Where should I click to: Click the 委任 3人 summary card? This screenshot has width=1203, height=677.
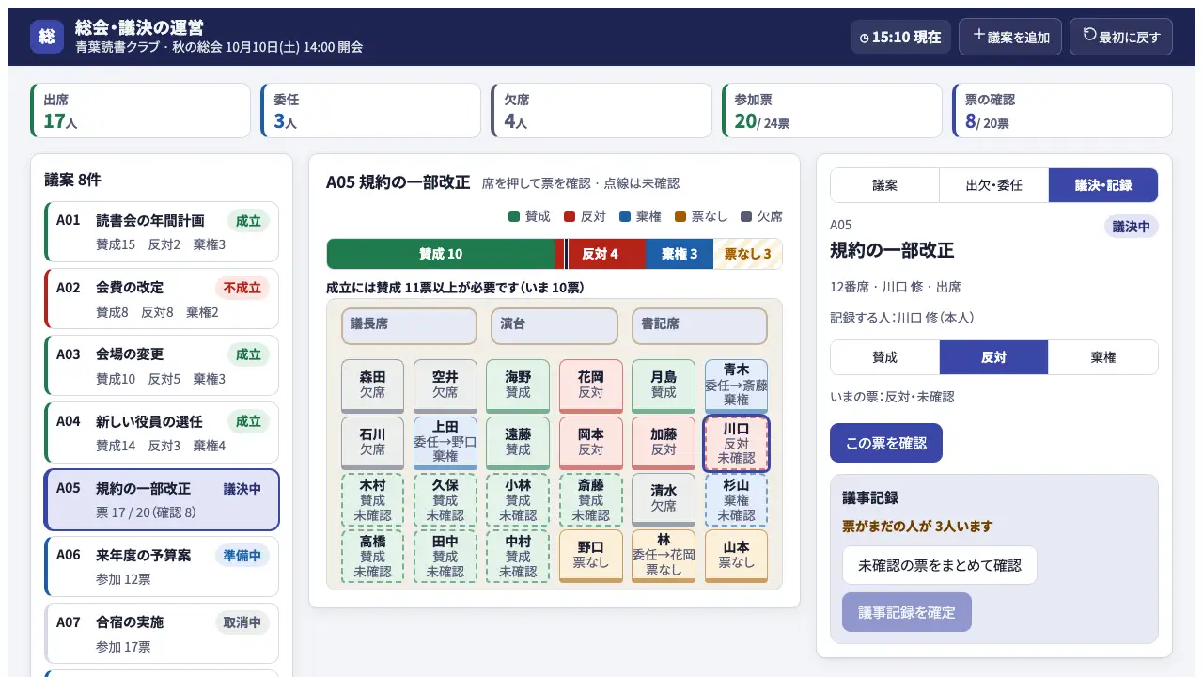coord(371,110)
